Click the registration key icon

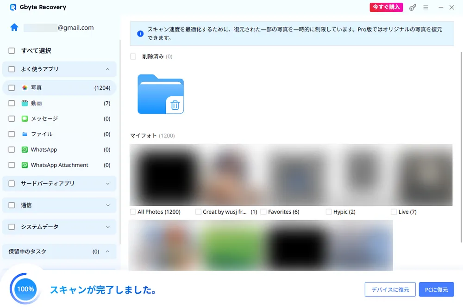[x=412, y=7]
